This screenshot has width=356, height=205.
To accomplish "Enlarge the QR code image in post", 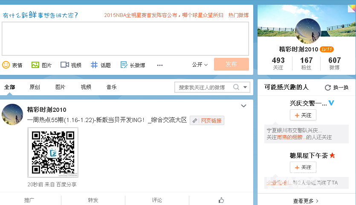I will coord(53,152).
